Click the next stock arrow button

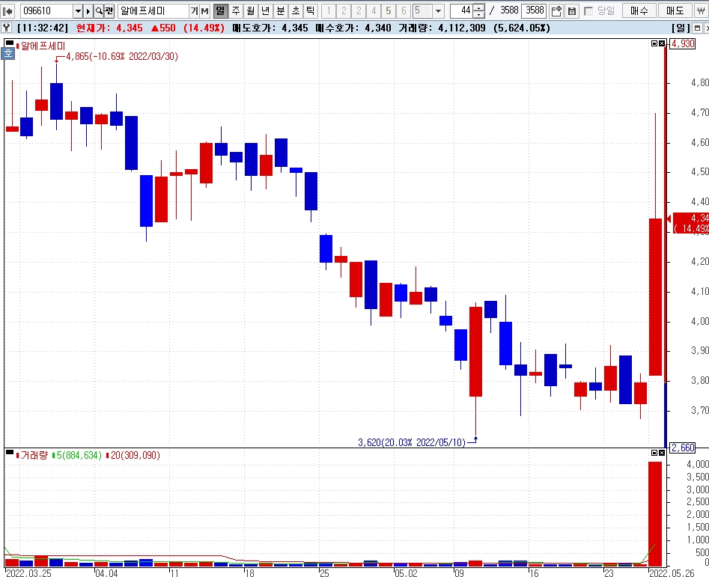[x=88, y=10]
